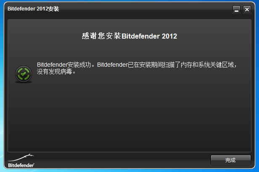Click the heading 感谢您安装Bitdefender 2012
Viewport: 259px width, 172px height.
click(129, 36)
